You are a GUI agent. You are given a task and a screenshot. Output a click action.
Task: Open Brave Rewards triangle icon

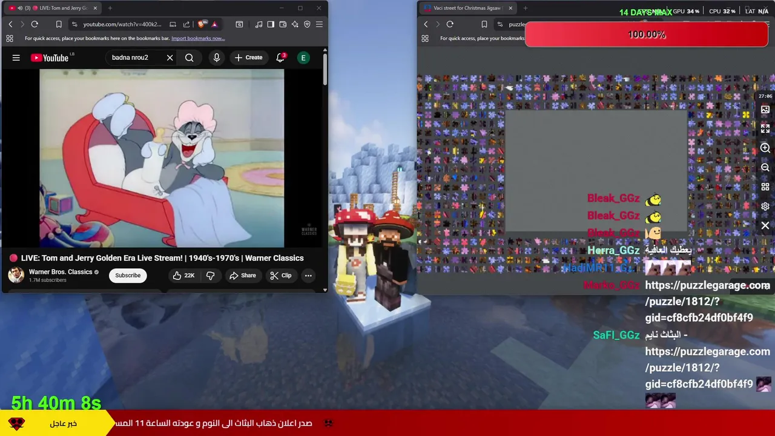coord(214,24)
